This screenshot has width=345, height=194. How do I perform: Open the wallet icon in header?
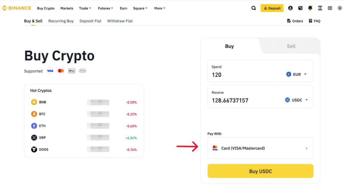point(300,8)
